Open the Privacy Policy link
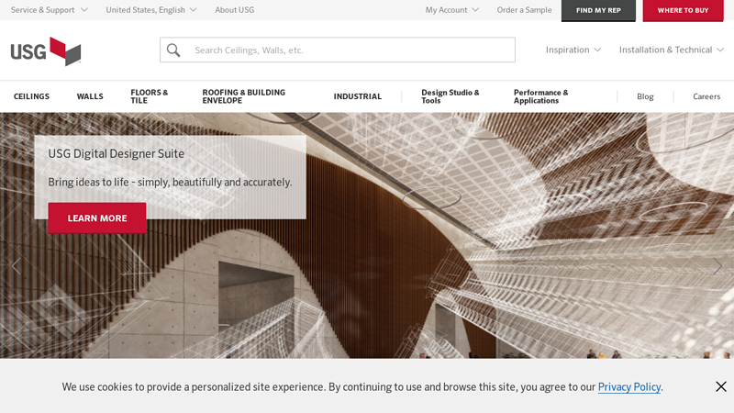Image resolution: width=734 pixels, height=413 pixels. (629, 386)
